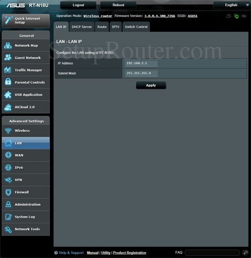The image size is (251, 258).
Task: Open WAN advanced settings entry
Action: (26, 155)
